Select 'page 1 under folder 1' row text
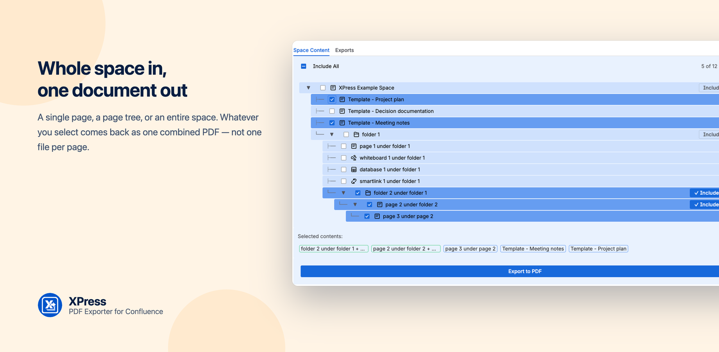This screenshot has height=352, width=719. click(385, 146)
